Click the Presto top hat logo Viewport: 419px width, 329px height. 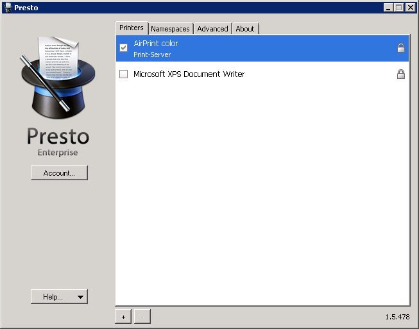point(58,78)
